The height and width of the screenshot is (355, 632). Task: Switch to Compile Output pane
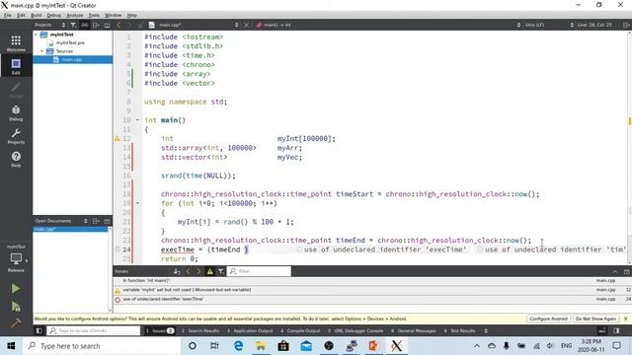(300, 331)
